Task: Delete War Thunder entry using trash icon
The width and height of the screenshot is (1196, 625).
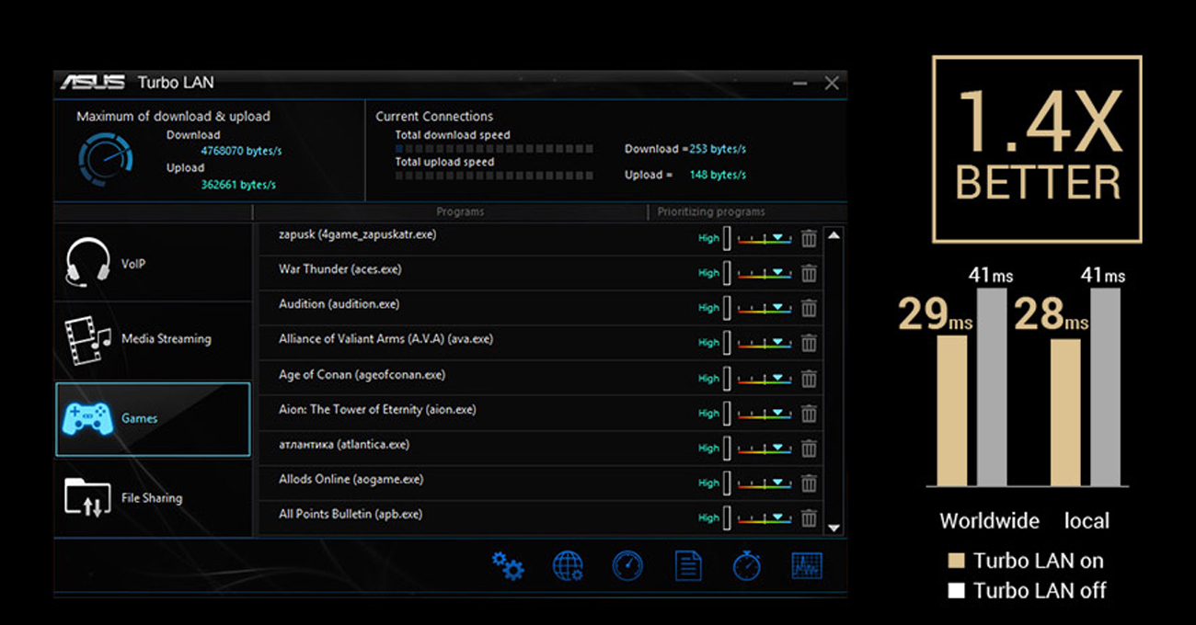Action: (x=809, y=273)
